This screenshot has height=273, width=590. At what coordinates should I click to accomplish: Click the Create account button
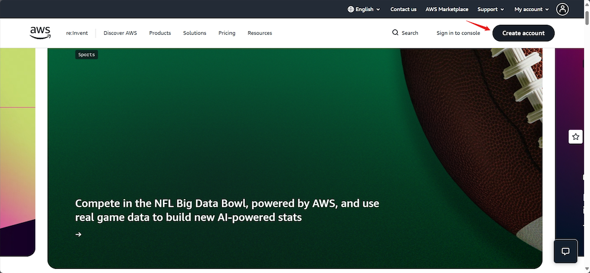pyautogui.click(x=523, y=33)
